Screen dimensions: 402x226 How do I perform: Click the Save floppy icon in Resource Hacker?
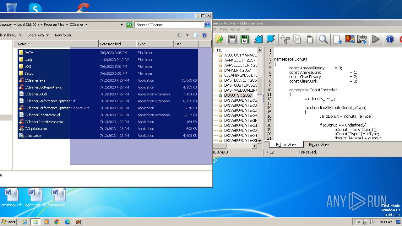pyautogui.click(x=232, y=39)
